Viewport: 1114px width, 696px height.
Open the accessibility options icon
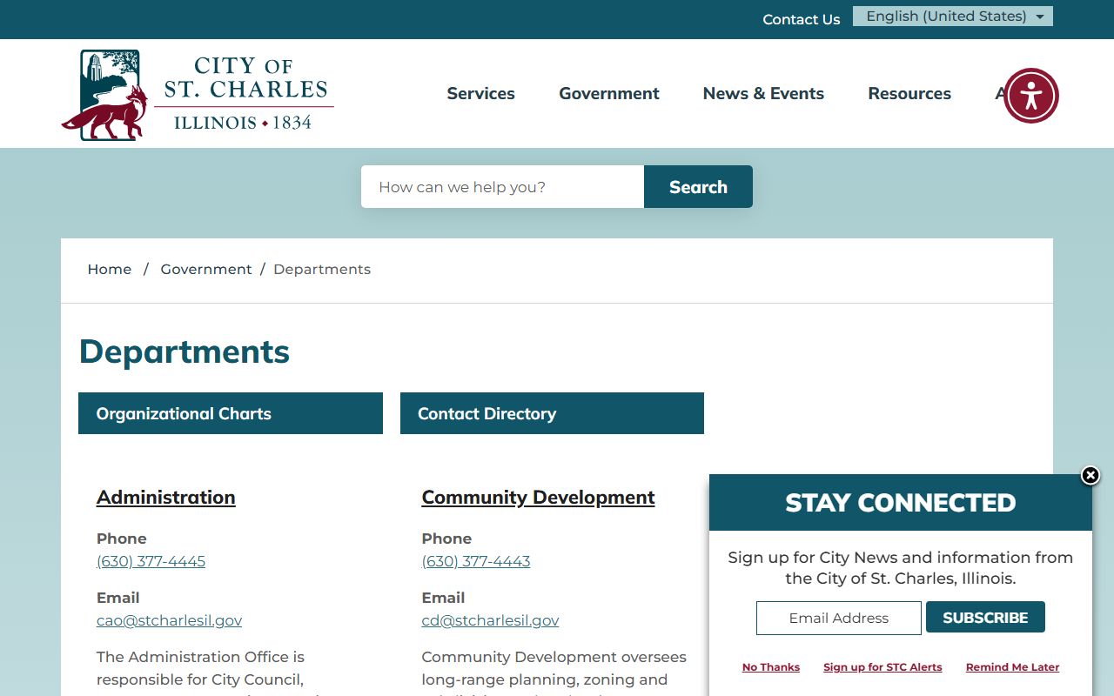(x=1031, y=96)
